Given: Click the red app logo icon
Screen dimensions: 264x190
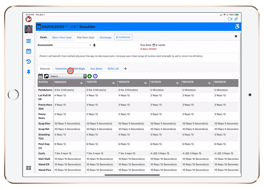Looking at the screenshot, I should point(28,19).
